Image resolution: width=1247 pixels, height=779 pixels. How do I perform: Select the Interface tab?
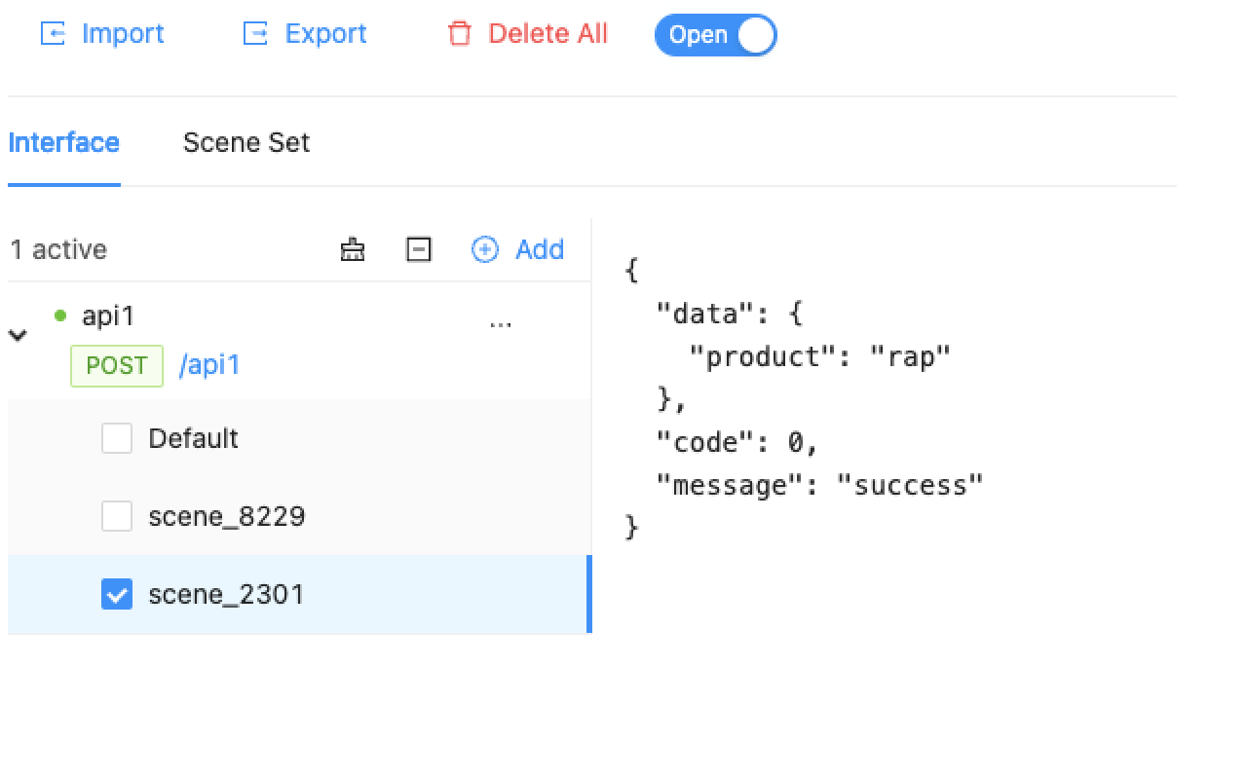tap(63, 142)
